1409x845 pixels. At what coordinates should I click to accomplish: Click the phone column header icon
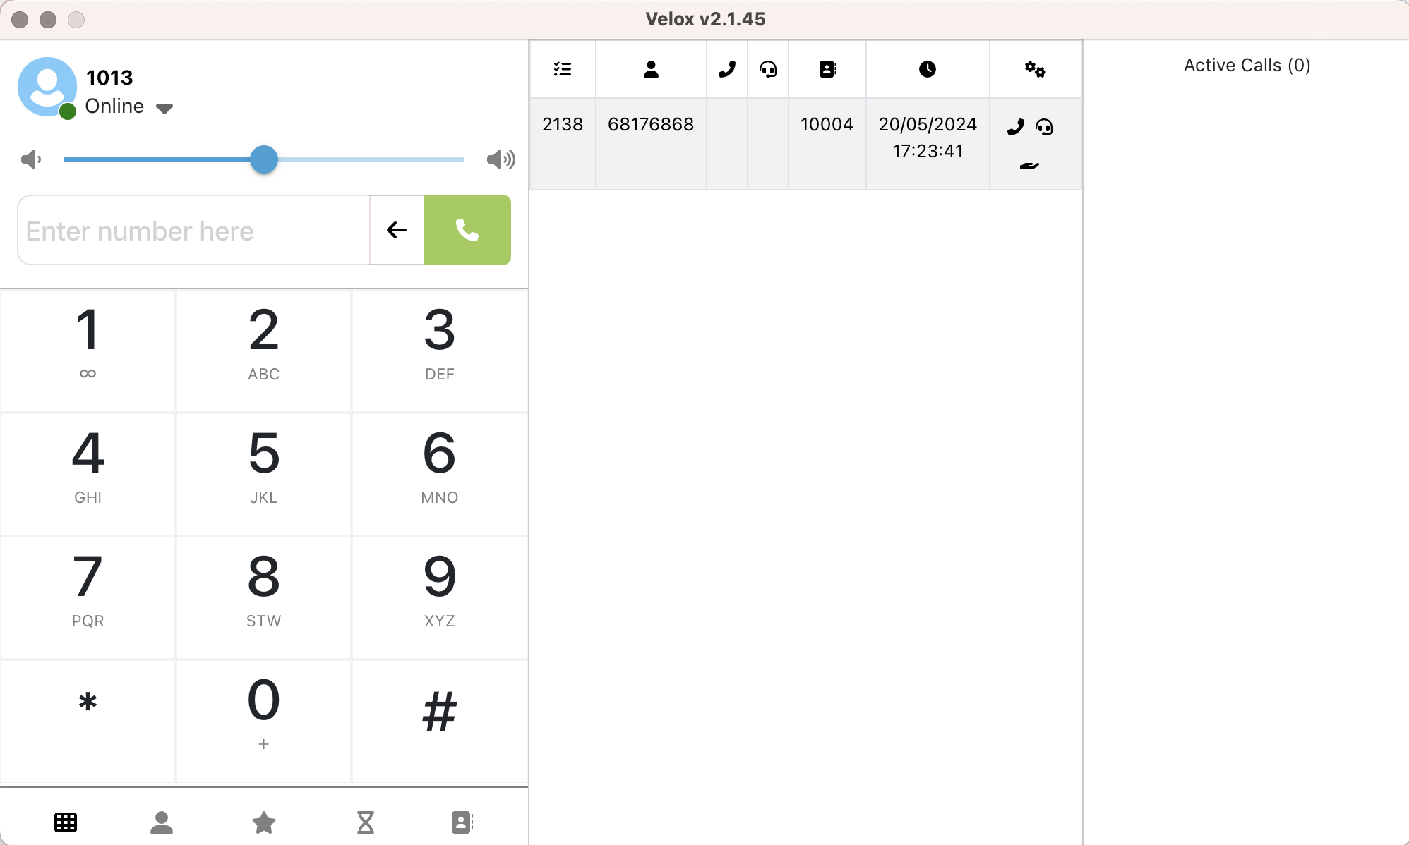(x=727, y=69)
